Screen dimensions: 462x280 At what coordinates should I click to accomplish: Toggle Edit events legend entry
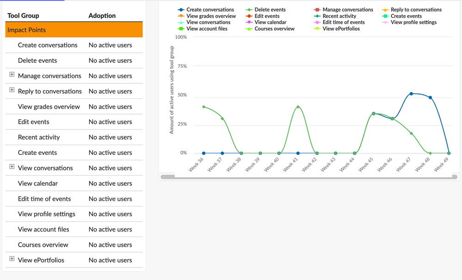[263, 16]
